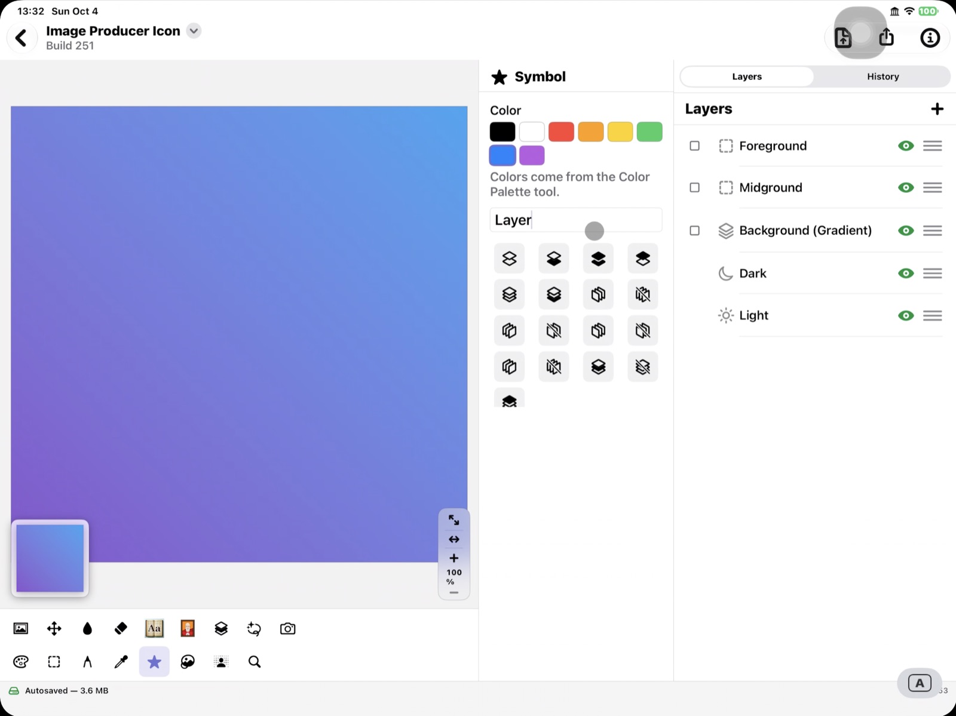
Task: Select the image/photo tool in the bottom toolbar
Action: [21, 628]
